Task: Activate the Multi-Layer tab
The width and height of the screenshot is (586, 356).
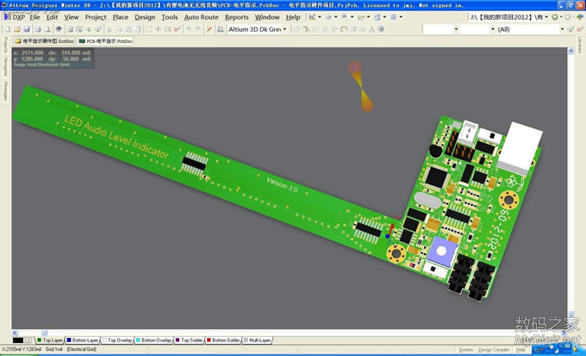Action: tap(259, 340)
